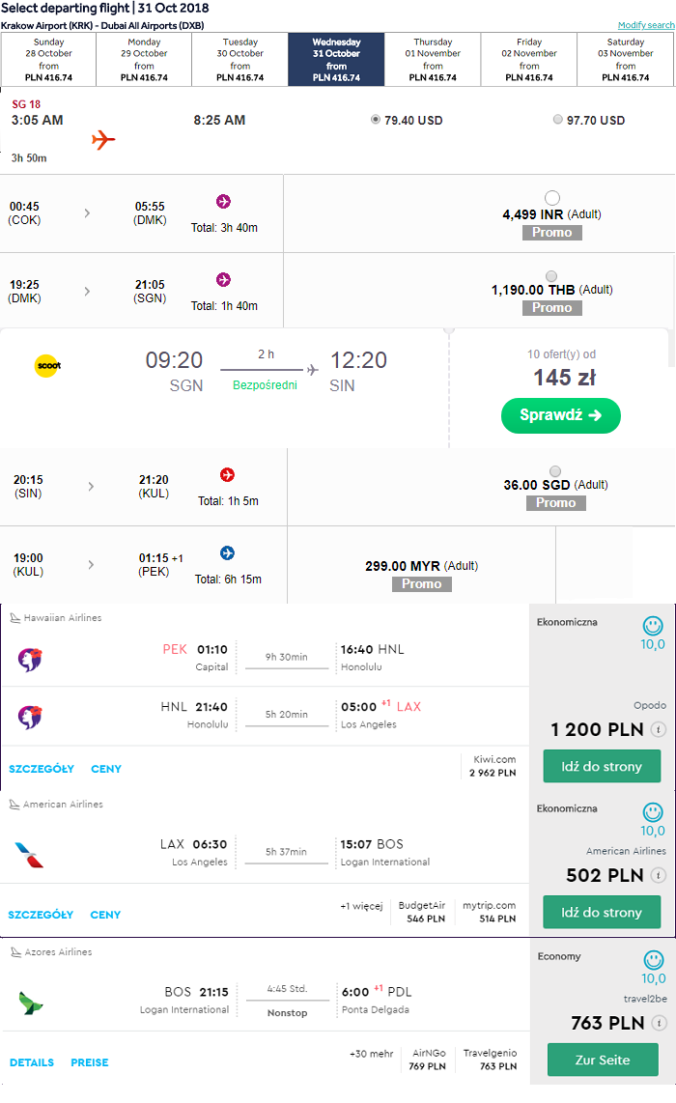Click the yellow Scoot airline logo
Screen dimensions: 676x1103
[48, 366]
